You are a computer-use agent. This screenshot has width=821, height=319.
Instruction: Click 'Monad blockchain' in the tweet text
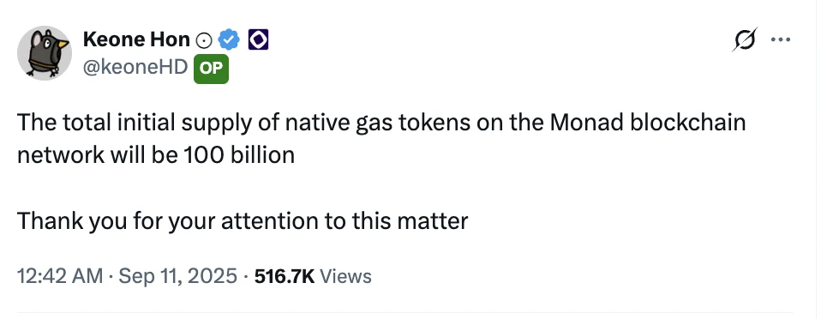(648, 123)
